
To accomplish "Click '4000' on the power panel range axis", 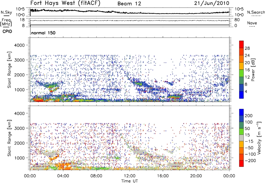I will coord(19,45).
